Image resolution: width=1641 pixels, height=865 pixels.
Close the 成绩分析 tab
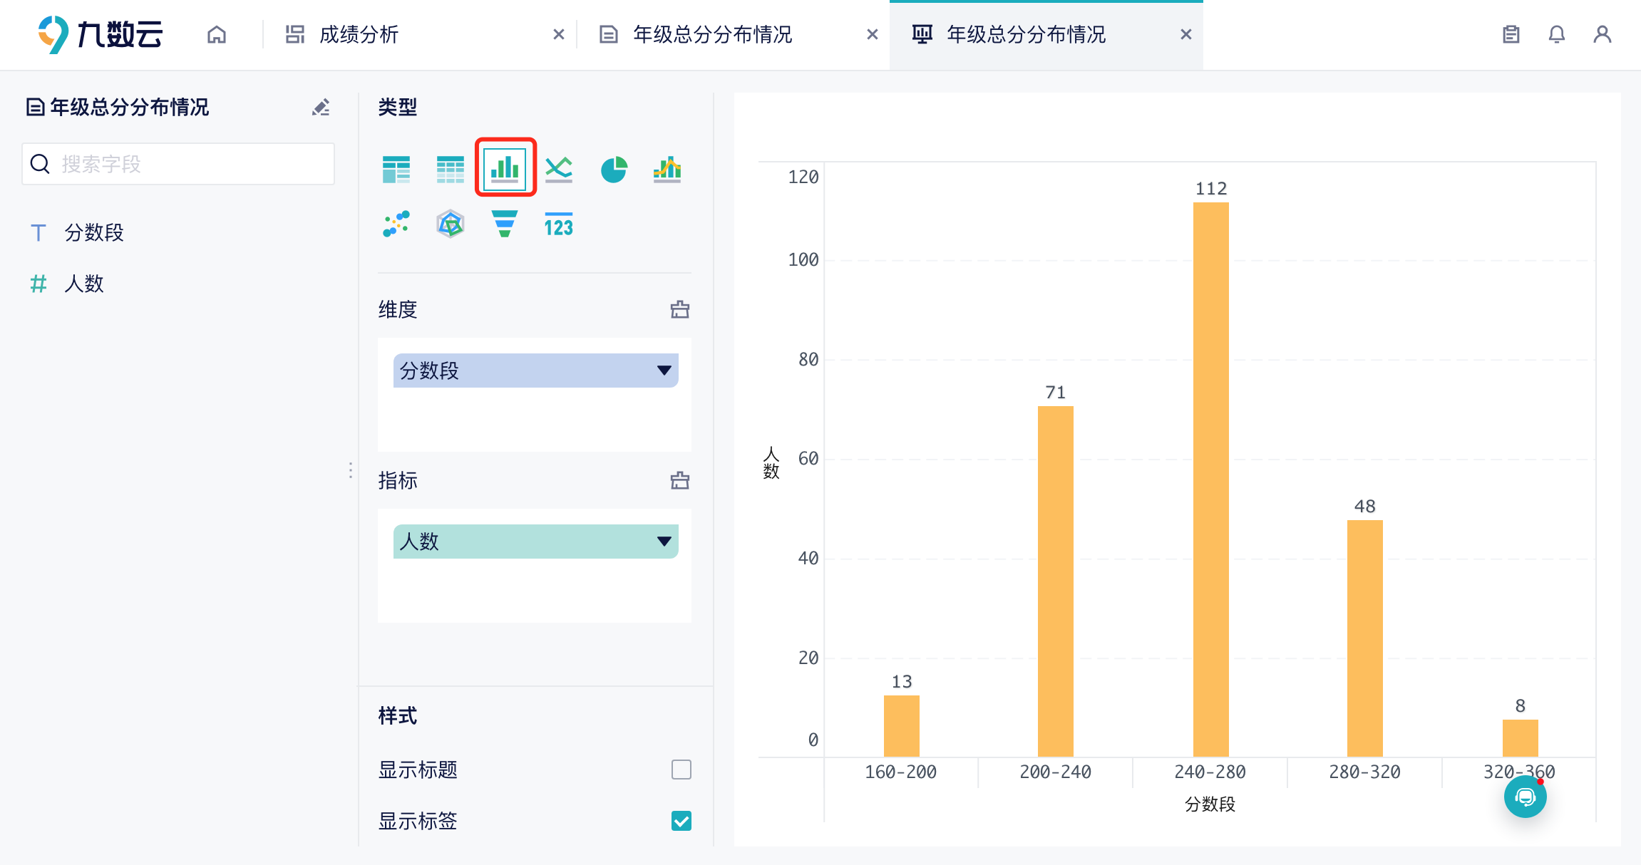[559, 34]
